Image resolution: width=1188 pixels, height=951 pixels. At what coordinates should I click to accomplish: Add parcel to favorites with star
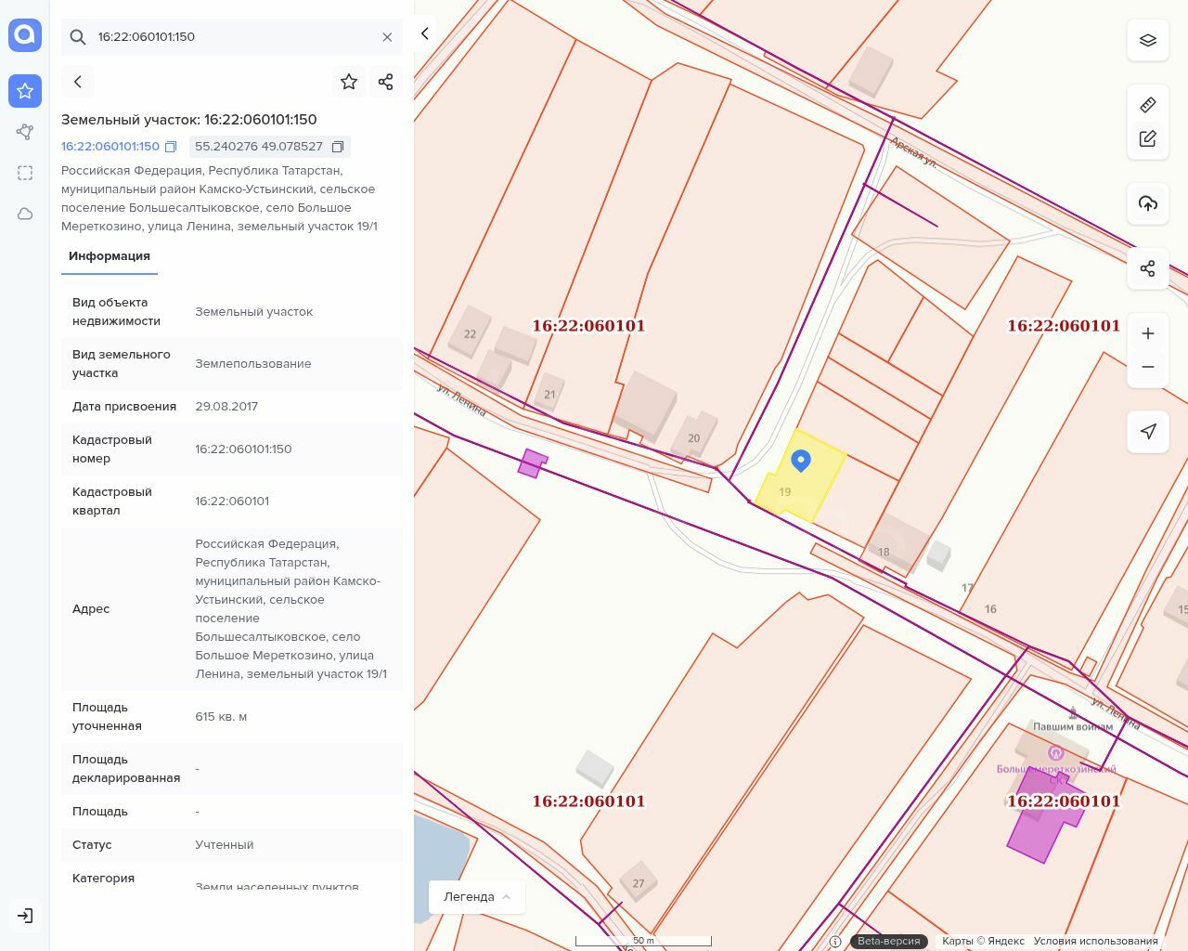[x=349, y=82]
